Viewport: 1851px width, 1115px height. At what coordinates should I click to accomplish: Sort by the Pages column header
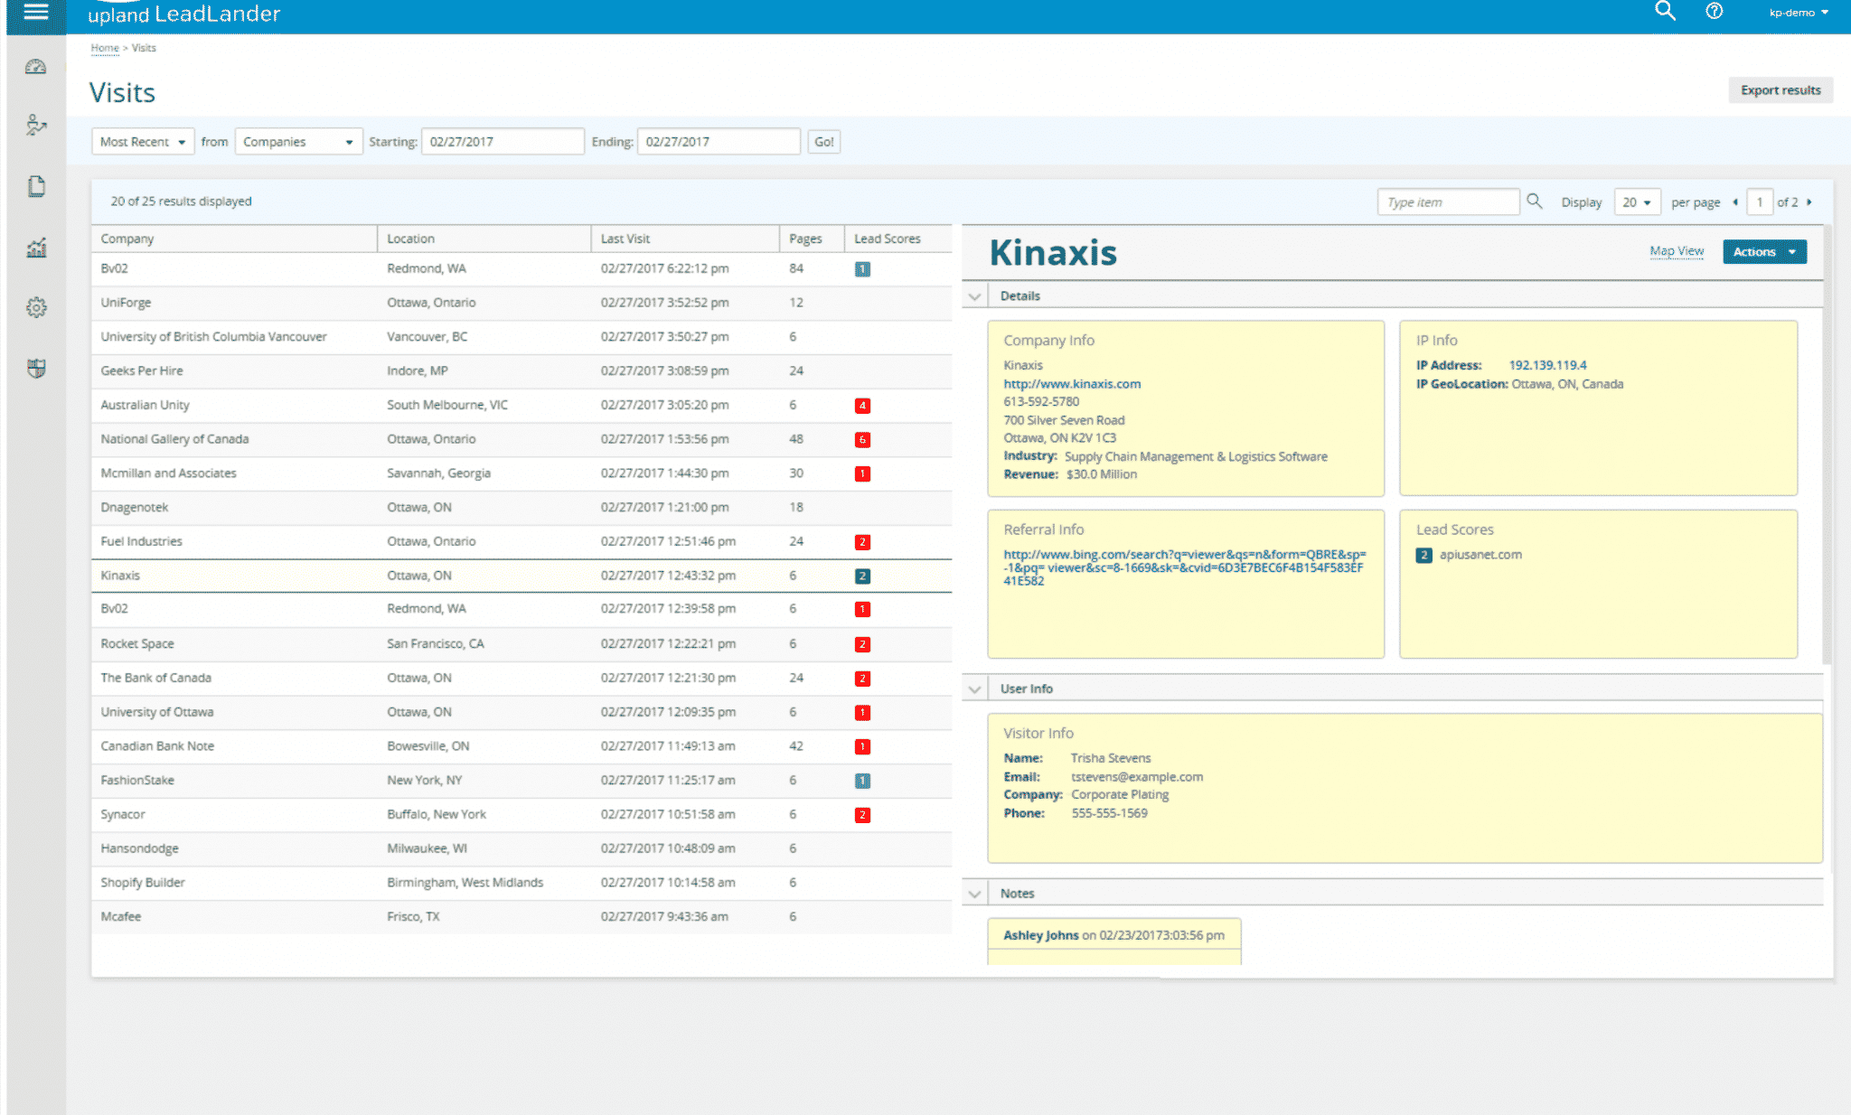pyautogui.click(x=812, y=239)
